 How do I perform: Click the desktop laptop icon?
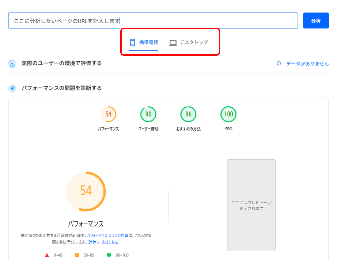click(173, 43)
